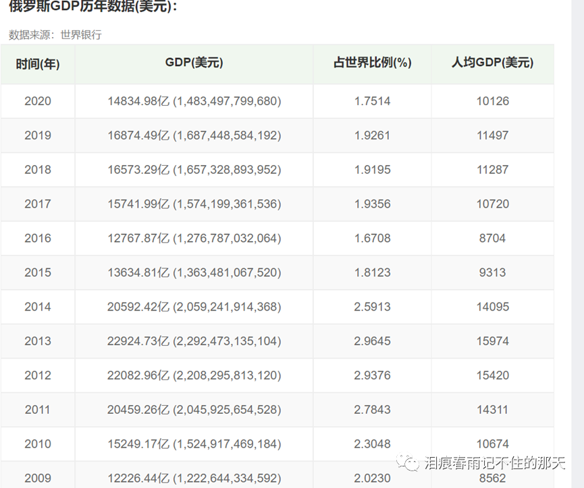Click world share value 1.7514
Viewport: 584px width, 488px height.
[x=373, y=101]
